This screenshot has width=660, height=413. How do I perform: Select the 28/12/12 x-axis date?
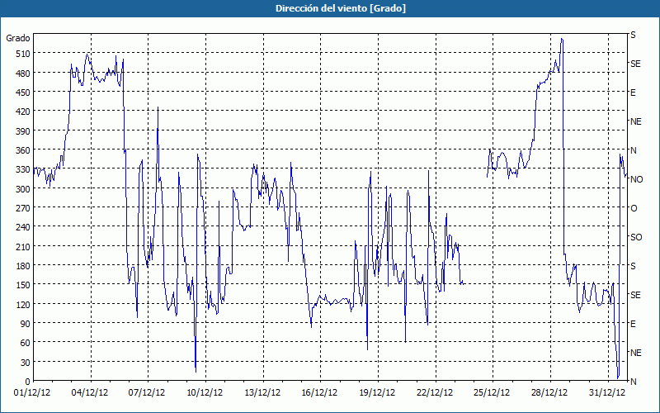(549, 393)
